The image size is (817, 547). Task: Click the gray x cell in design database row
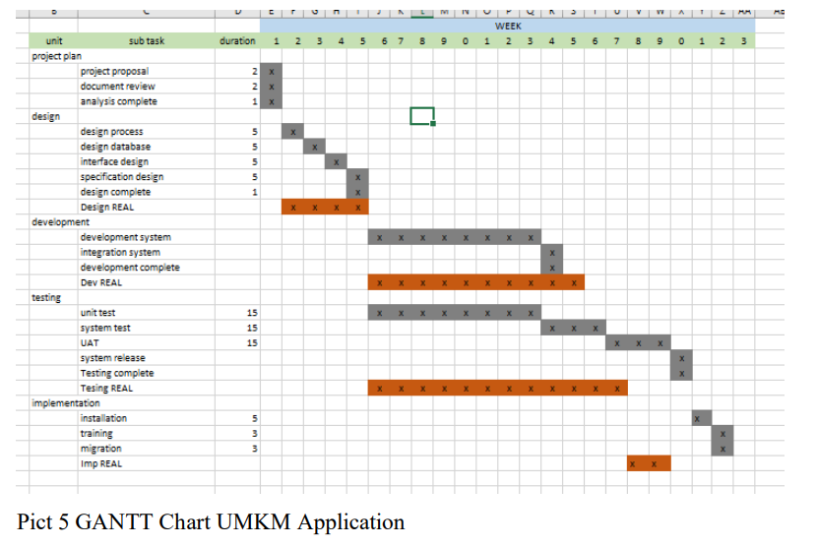coord(314,147)
